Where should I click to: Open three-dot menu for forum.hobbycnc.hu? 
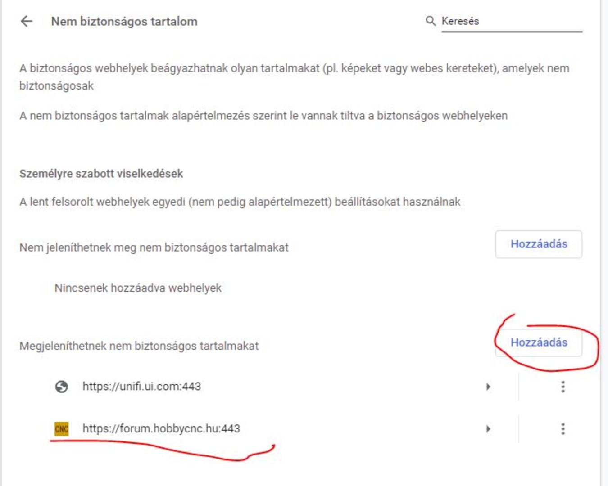click(x=563, y=429)
